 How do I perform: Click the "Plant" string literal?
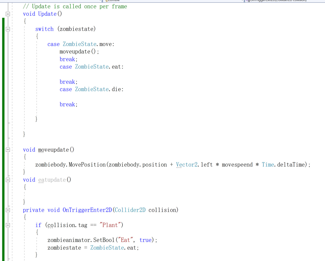(110, 225)
